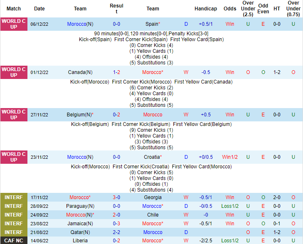The width and height of the screenshot is (303, 244).
Task: Click the 0-3 result of Jamaica match
Action: [117, 224]
